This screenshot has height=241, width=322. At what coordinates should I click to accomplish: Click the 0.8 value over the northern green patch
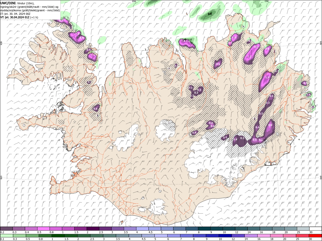click(210, 14)
